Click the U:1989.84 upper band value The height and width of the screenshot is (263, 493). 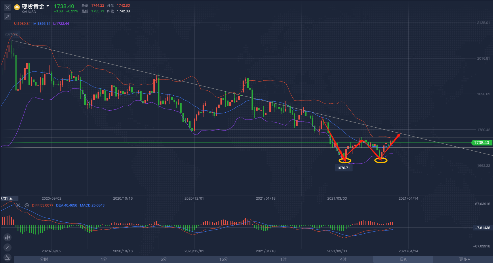tap(22, 24)
